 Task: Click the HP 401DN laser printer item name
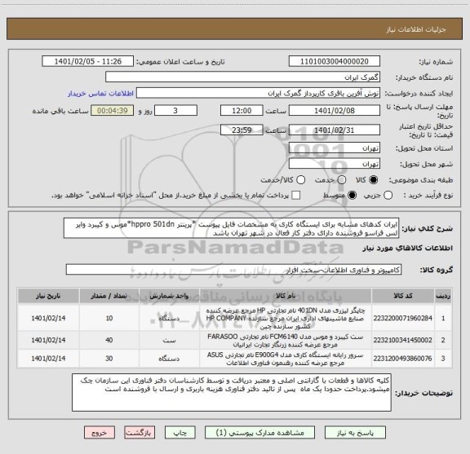coord(286,318)
